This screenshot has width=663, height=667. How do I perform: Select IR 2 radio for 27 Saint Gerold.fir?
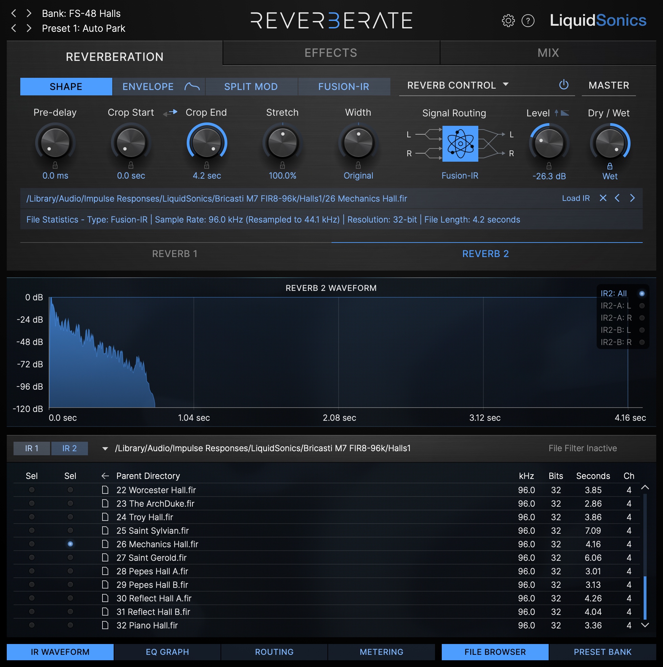70,557
